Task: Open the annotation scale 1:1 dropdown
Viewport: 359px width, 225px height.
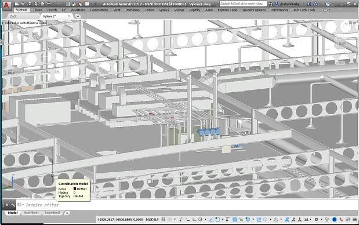Action: coord(308,220)
